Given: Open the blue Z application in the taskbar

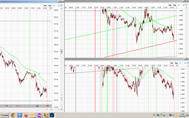Looking at the screenshot, I should [20, 115].
